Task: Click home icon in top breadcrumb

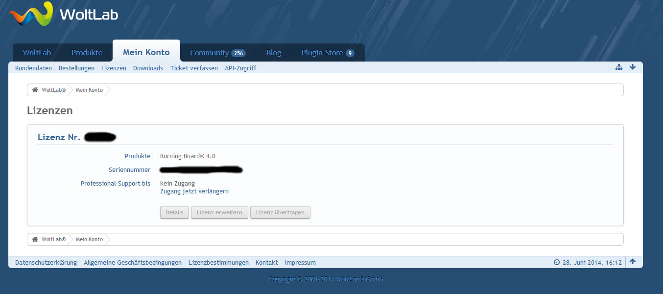Action: [x=35, y=90]
